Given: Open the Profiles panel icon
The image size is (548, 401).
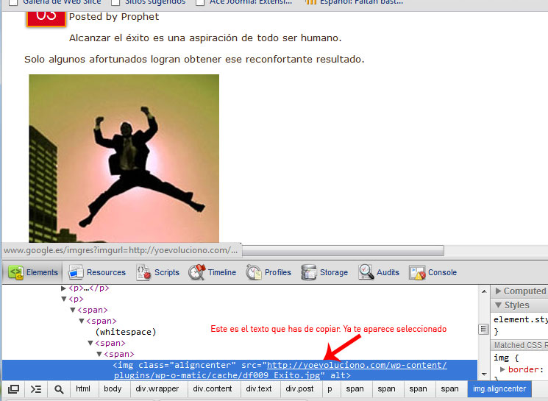Looking at the screenshot, I should click(x=253, y=272).
